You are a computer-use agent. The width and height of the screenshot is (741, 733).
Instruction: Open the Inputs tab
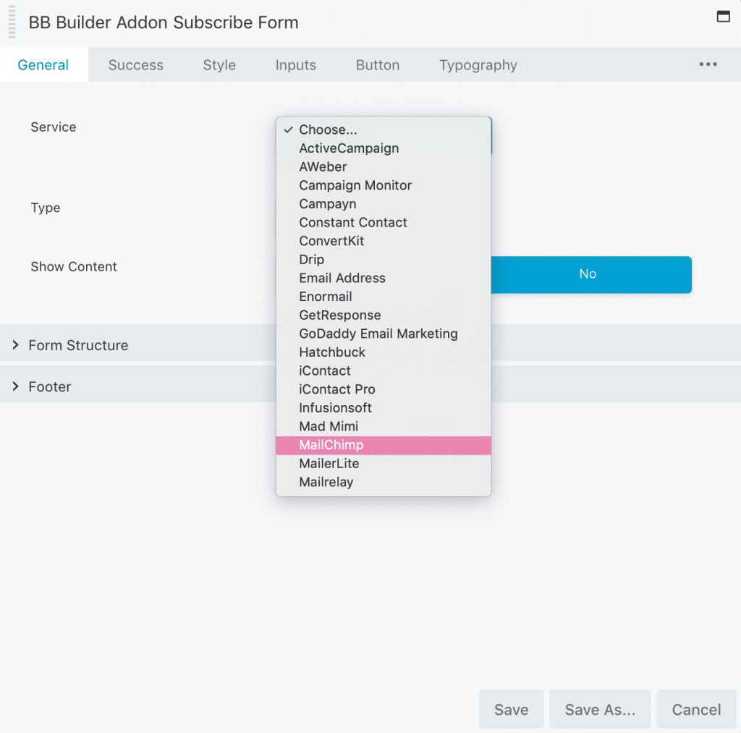pos(296,64)
